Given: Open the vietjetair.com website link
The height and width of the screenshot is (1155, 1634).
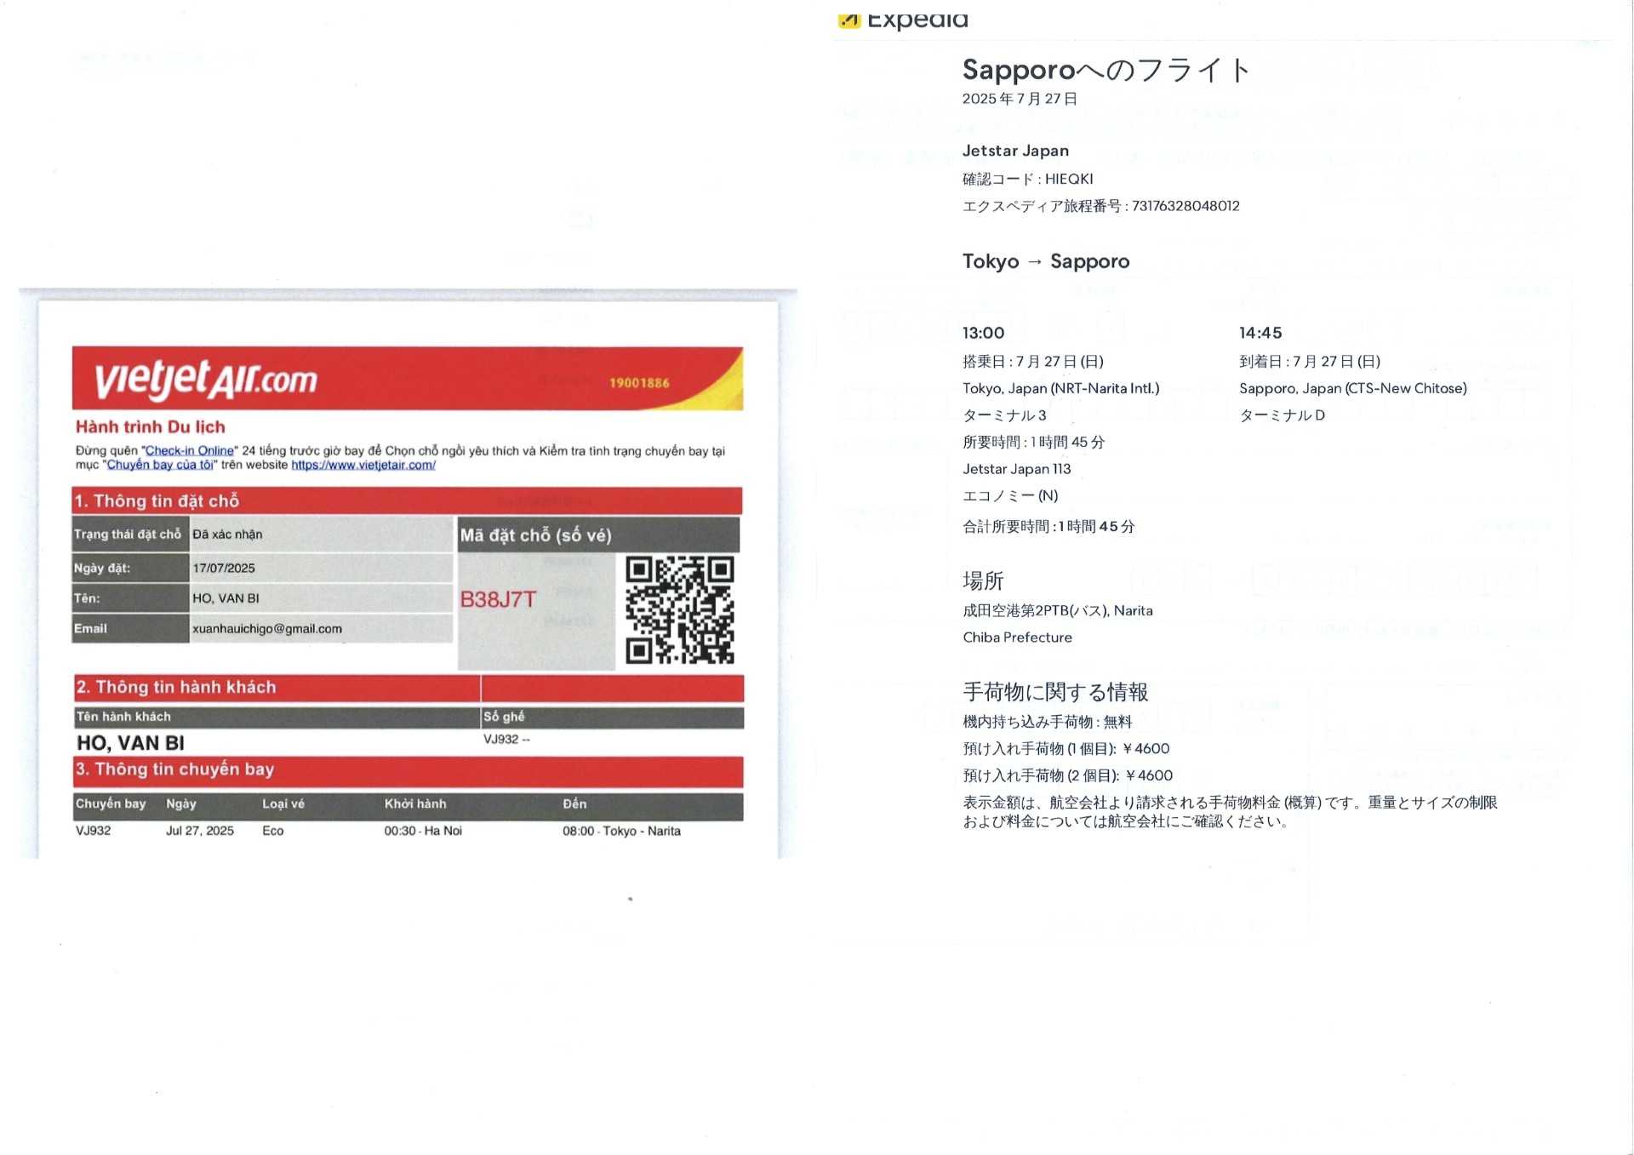Looking at the screenshot, I should (363, 465).
